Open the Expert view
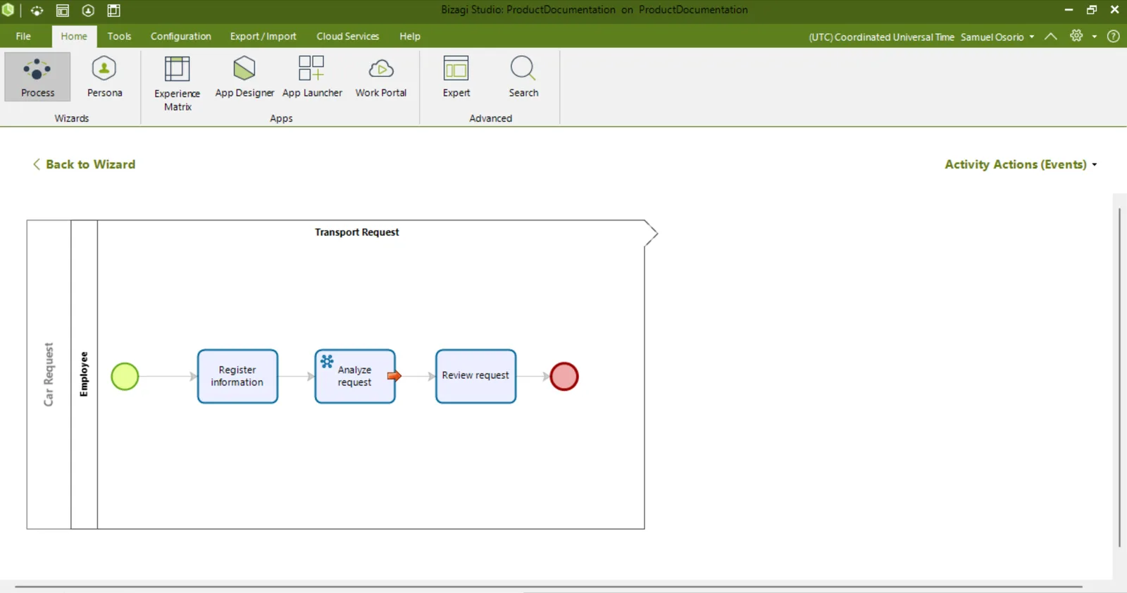Screen dimensions: 1127x593 [456, 77]
